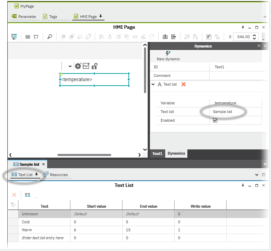
Task: Pin the HMI Page panel
Action: 243,27
